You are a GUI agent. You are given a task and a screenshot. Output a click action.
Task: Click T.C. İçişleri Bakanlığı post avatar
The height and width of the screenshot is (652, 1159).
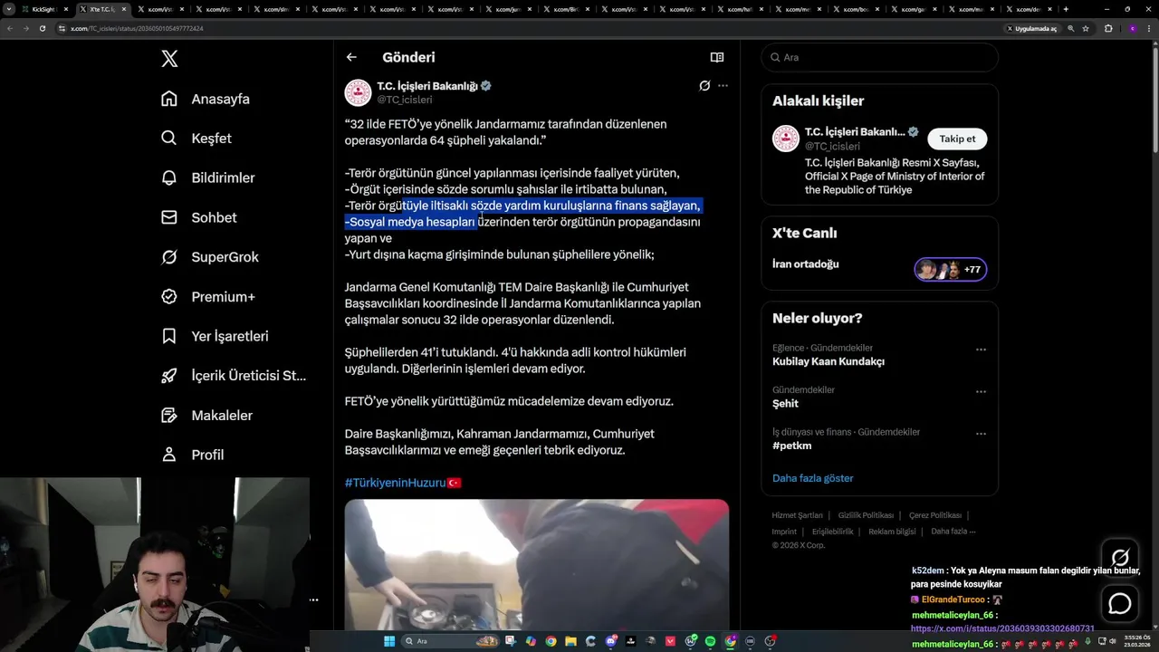(x=358, y=92)
